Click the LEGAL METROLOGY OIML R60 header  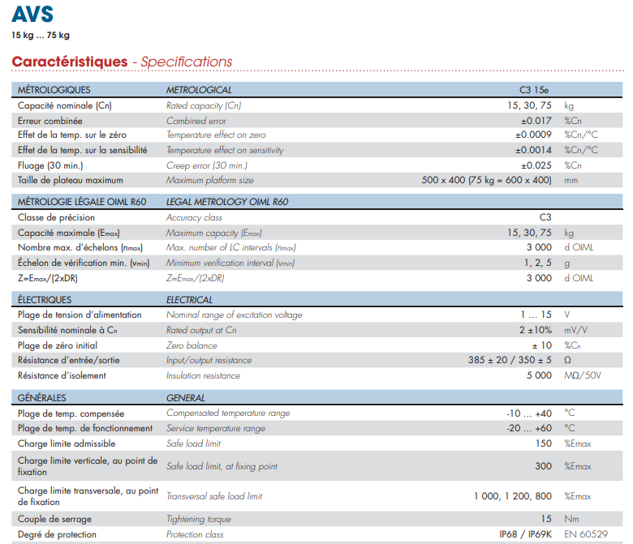pos(227,202)
